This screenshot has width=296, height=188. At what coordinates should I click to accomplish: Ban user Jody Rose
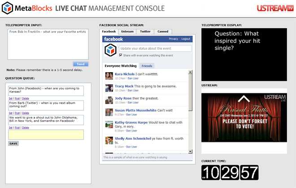pos(133,102)
